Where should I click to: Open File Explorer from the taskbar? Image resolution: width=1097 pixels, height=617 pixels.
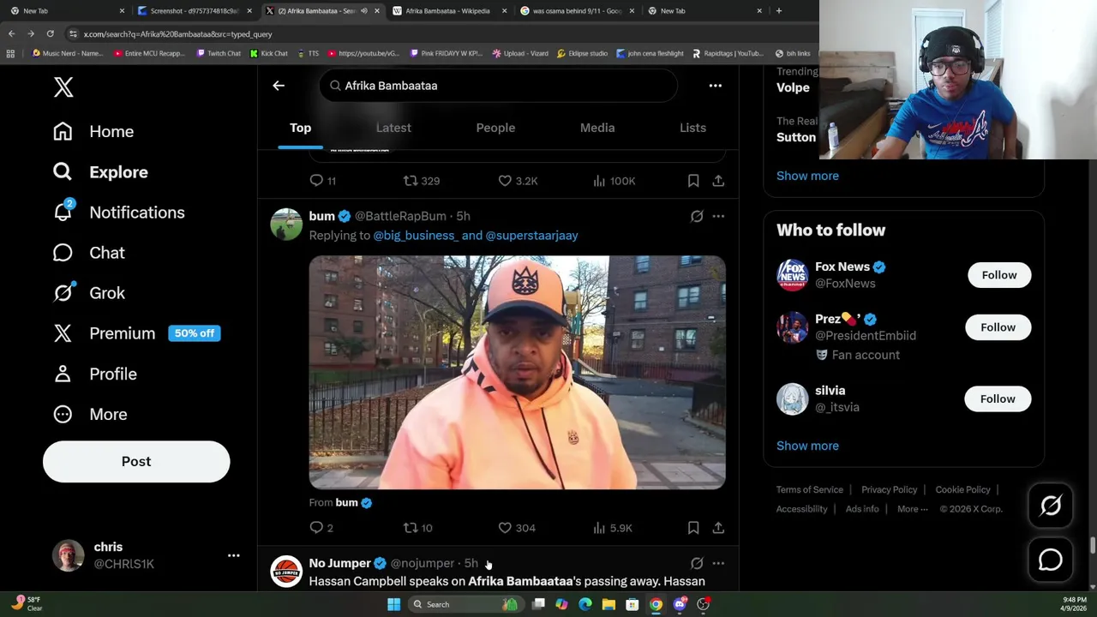[608, 604]
